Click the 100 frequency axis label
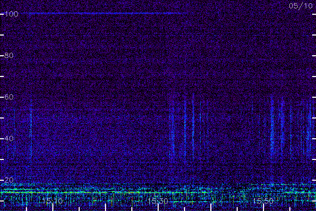Viewport: 316px width, 211px height. 11,14
